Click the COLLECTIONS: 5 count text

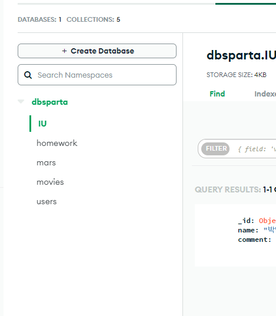coord(94,19)
